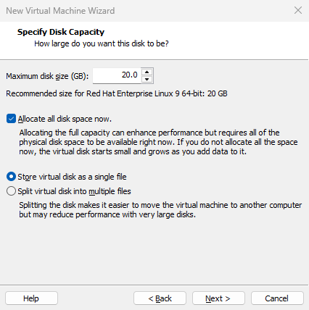
Task: Uncheck the Allocate all disk space checkbox
Action: pos(11,119)
